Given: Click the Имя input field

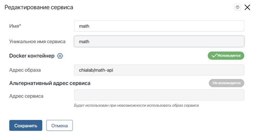Looking at the screenshot, I should [159, 26].
